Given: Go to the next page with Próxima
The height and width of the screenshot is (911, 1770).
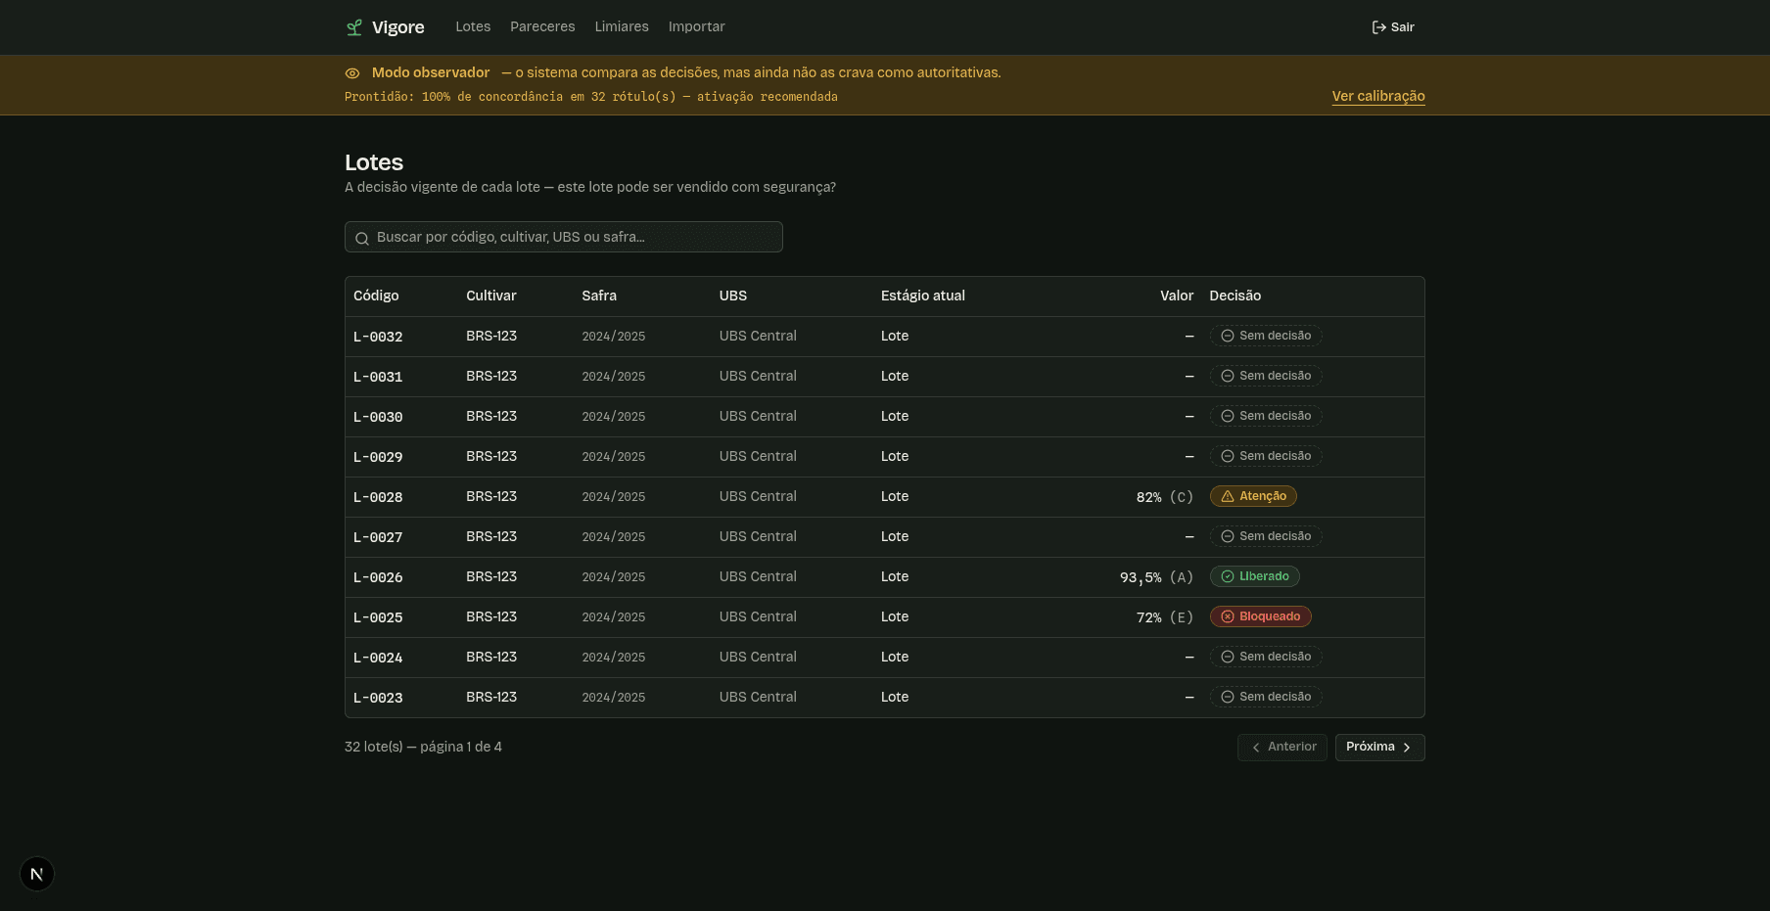Looking at the screenshot, I should pyautogui.click(x=1379, y=747).
